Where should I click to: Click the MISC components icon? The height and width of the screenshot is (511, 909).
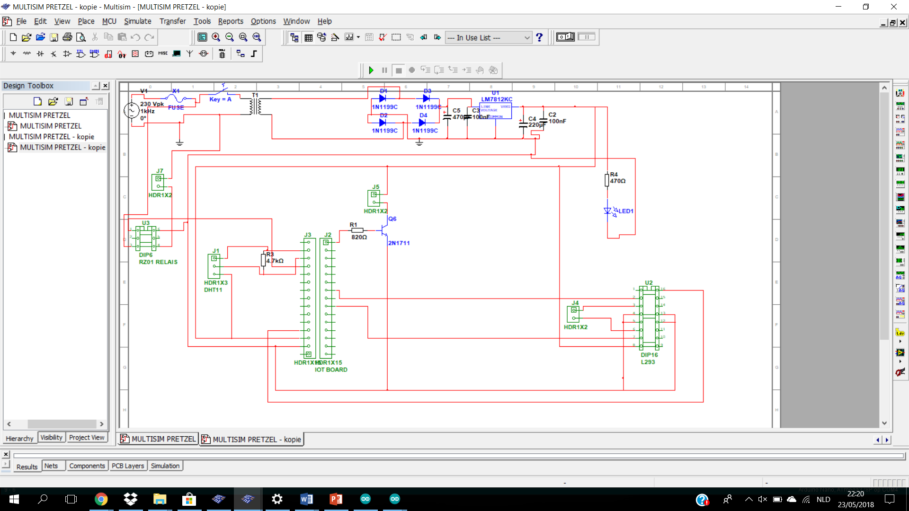163,54
